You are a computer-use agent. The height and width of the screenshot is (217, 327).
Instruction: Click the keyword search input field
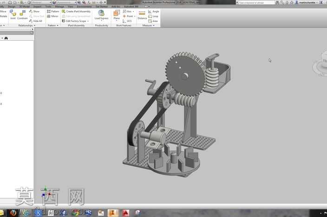(x=256, y=2)
